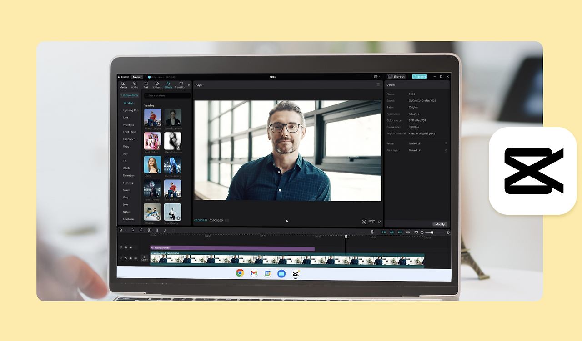Image resolution: width=582 pixels, height=341 pixels.
Task: Choose the Surface Blur effect thumbnail
Action: coord(173,188)
